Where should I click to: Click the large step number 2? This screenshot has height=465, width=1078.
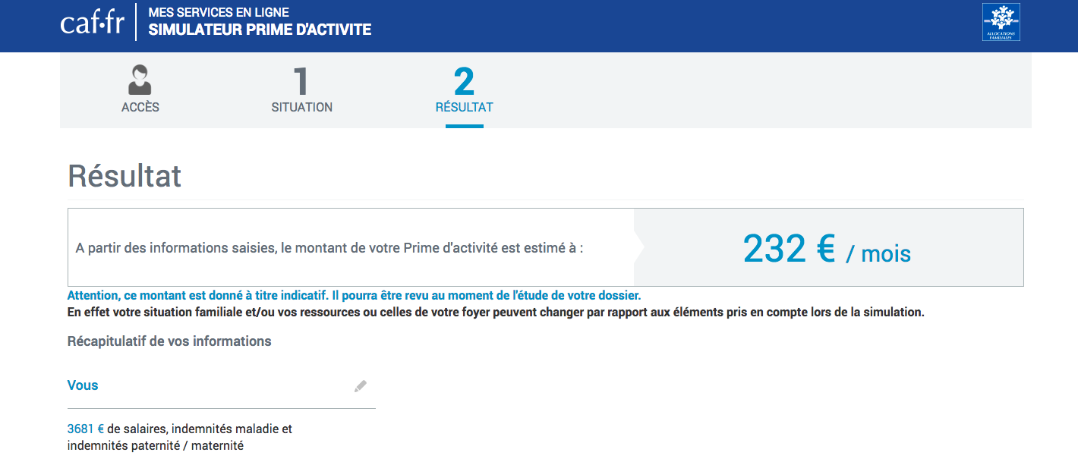[464, 82]
